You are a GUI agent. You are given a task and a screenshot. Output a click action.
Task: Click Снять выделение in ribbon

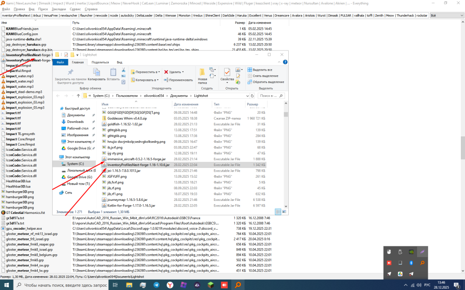(263, 76)
